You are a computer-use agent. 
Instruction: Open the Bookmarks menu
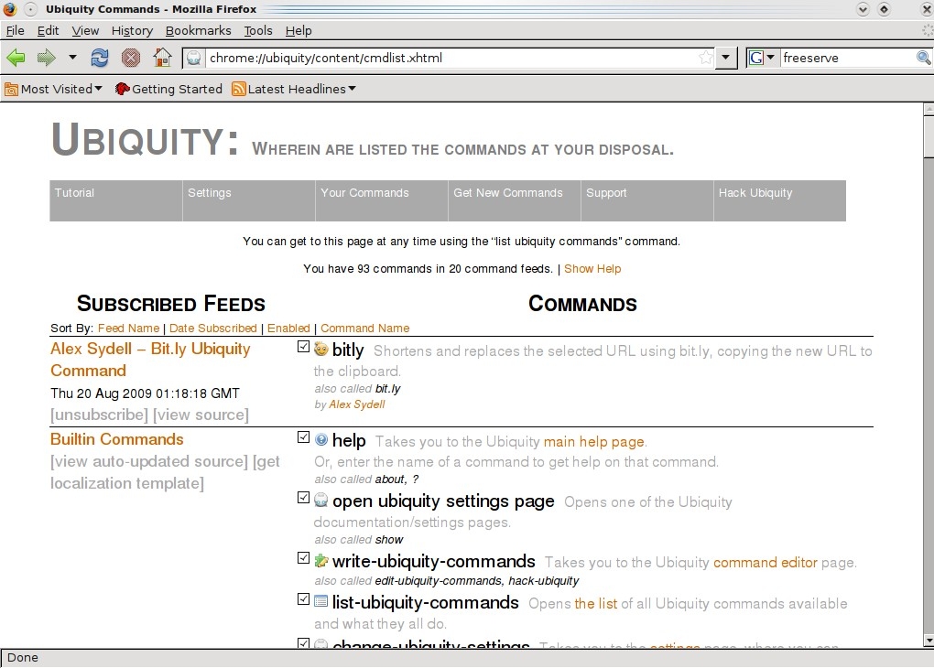[198, 30]
